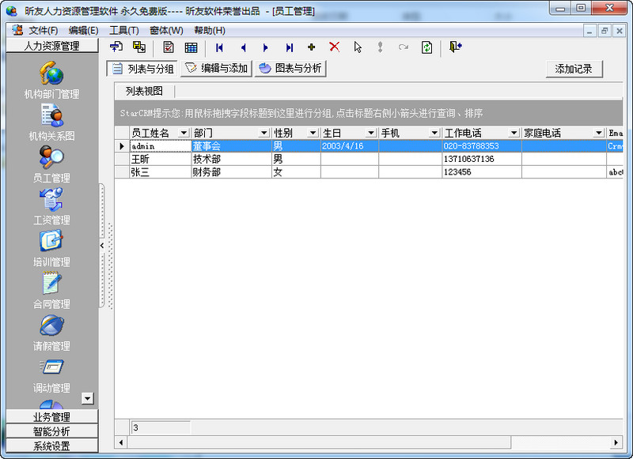Select the 张三 name cell
Image resolution: width=633 pixels, height=459 pixels.
[161, 172]
